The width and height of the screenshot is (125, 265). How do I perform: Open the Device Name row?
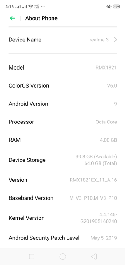click(x=63, y=40)
